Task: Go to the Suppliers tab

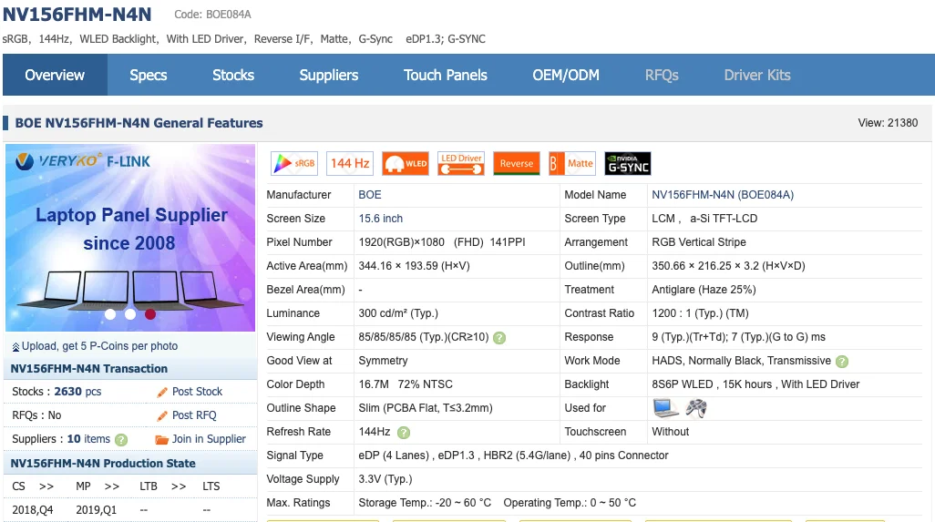Action: 329,75
